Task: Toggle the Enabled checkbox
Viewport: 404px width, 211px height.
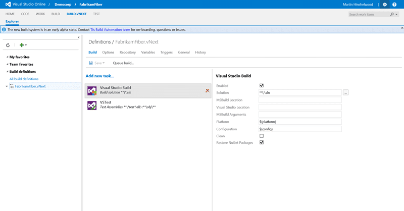Action: [262, 85]
